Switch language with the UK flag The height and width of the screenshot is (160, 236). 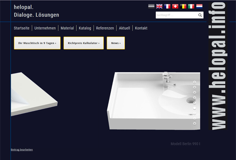click(159, 6)
